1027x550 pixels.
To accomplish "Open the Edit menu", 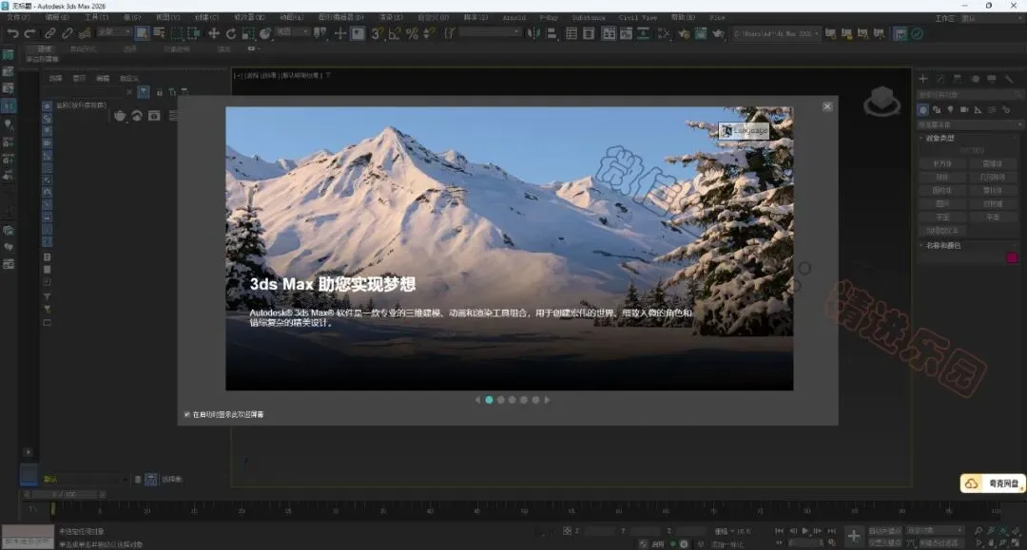I will coord(57,18).
